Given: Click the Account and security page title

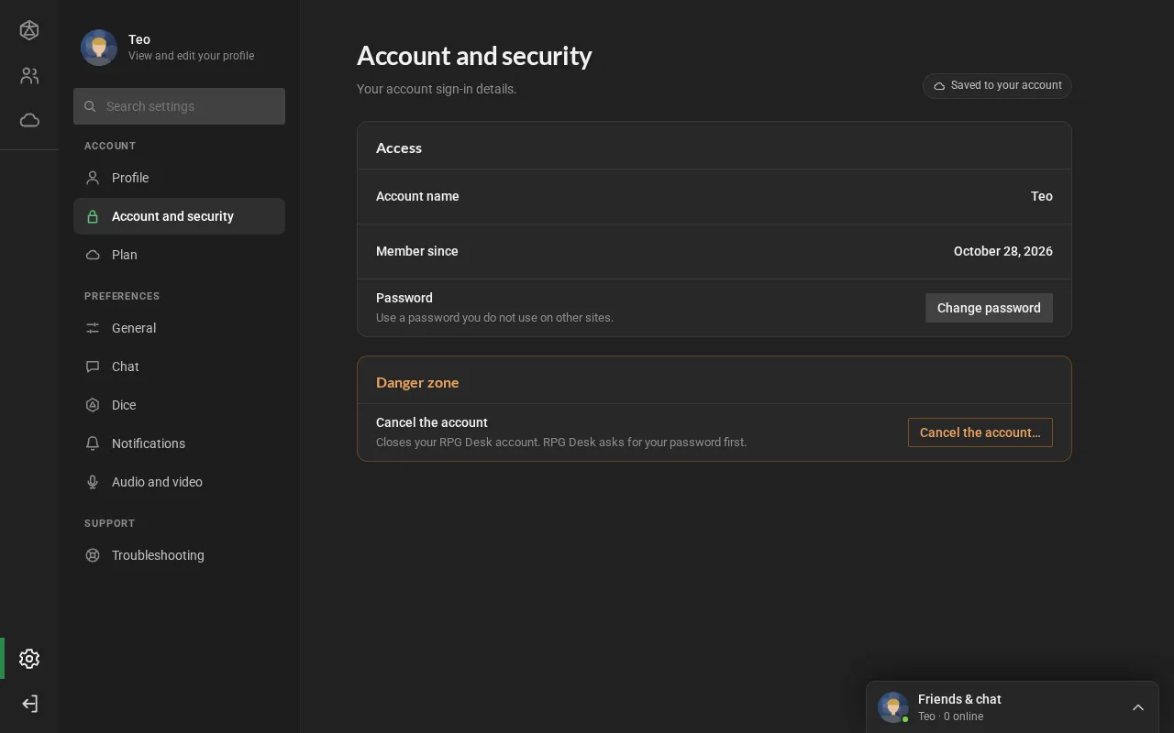Looking at the screenshot, I should (x=474, y=56).
